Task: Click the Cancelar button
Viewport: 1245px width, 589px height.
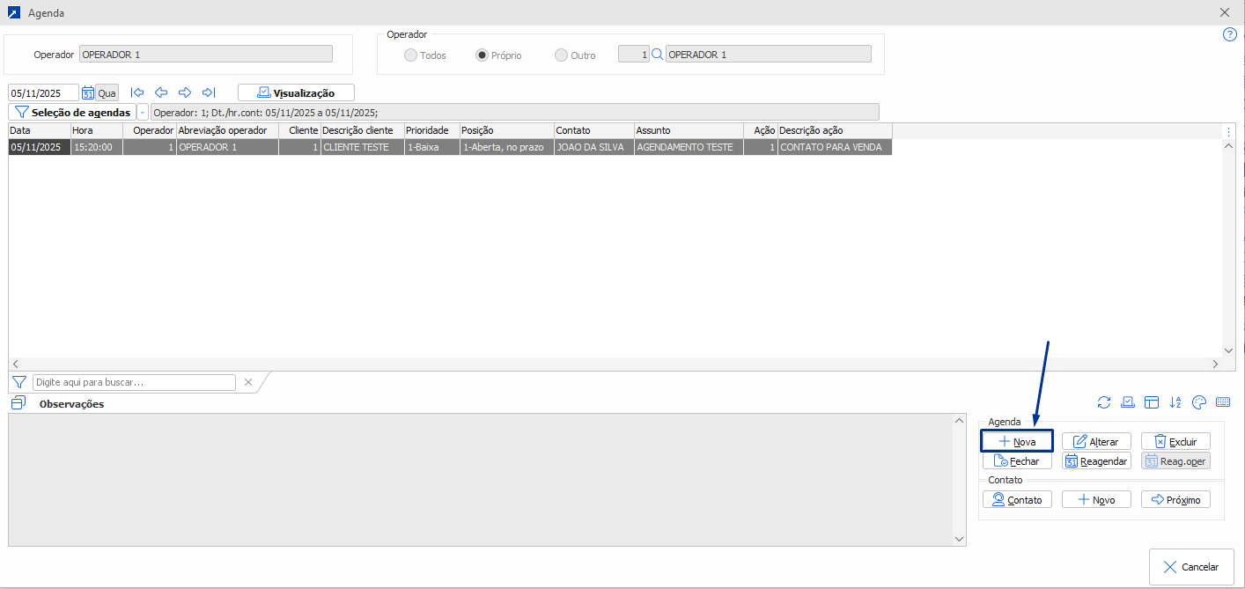Action: coord(1191,567)
